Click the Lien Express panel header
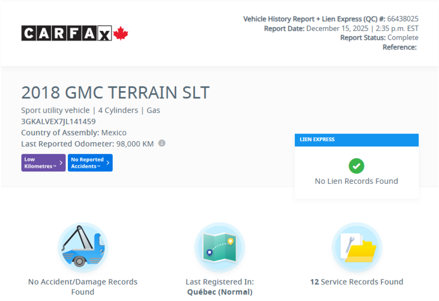This screenshot has height=301, width=439. [356, 139]
